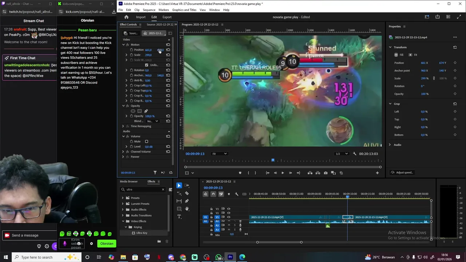This screenshot has width=466, height=262.
Task: Click the Lift button in Program monitor
Action: pos(311,173)
